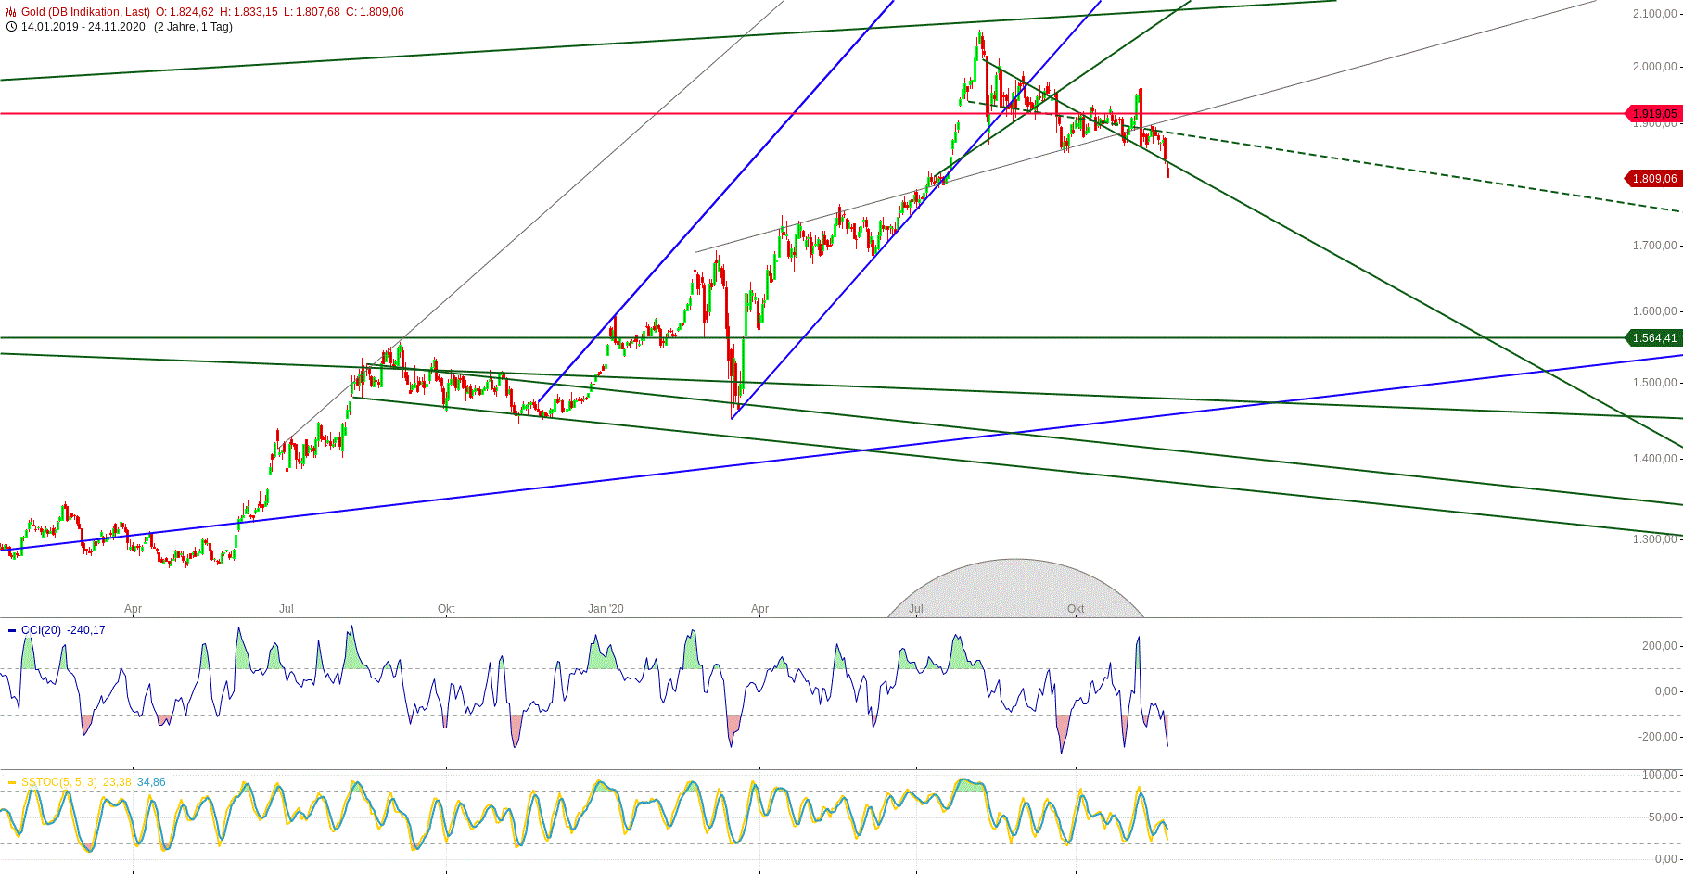Toggle the SSTOC(5, 5, 3) indicator legend
The height and width of the screenshot is (874, 1683).
61,782
